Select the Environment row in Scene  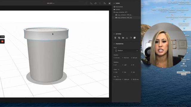[x=126, y=7]
